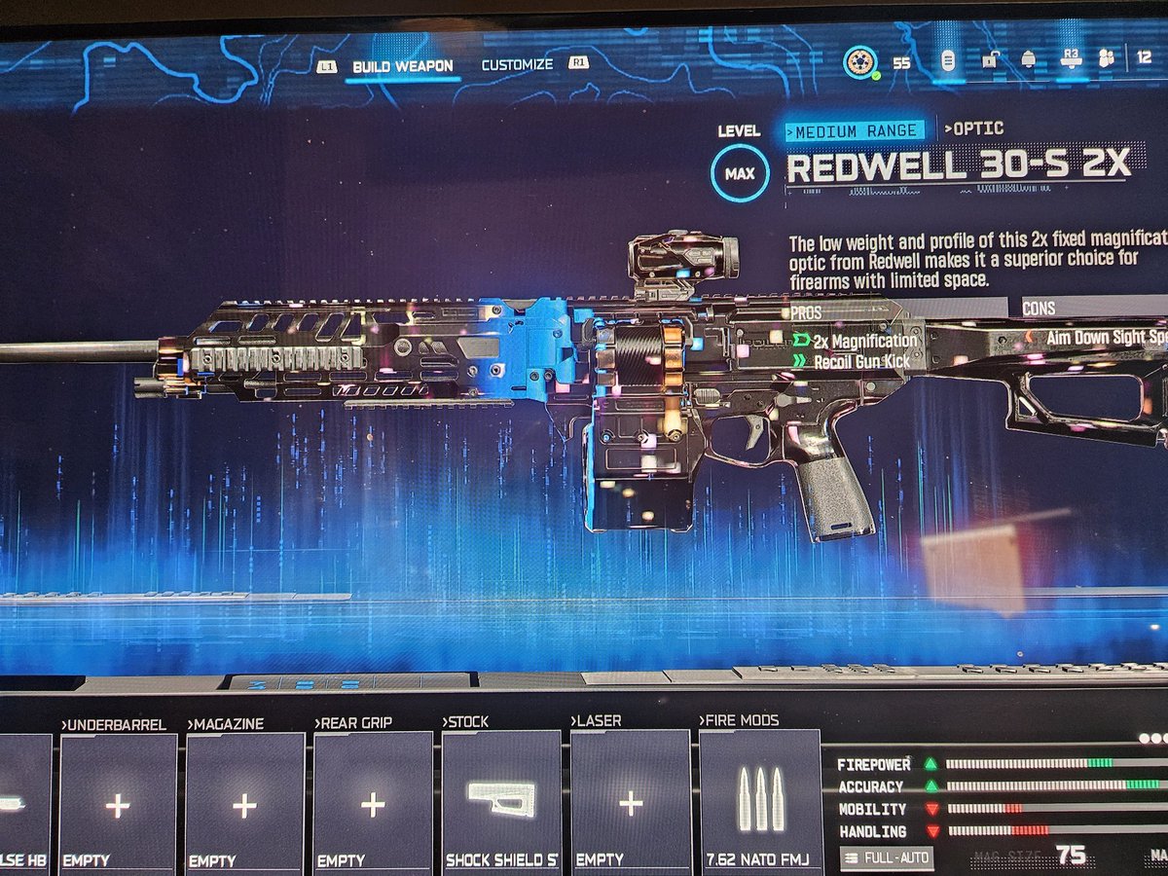Click the plus sign in Laser slot
1168x876 pixels.
tap(631, 803)
